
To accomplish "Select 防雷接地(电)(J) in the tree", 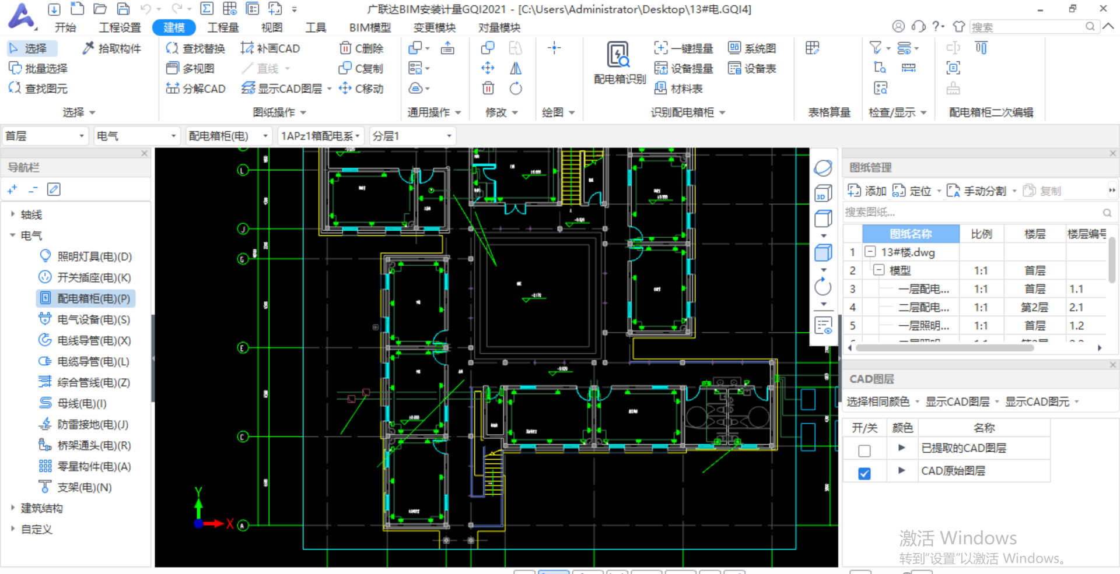I will [84, 424].
